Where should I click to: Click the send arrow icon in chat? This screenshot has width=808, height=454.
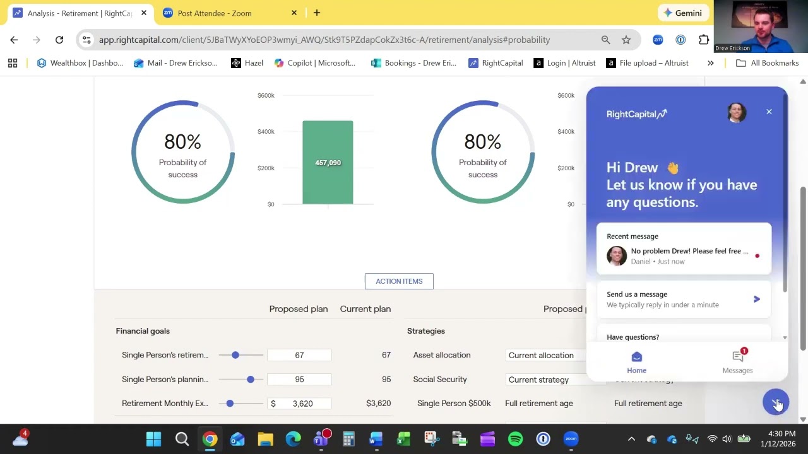(757, 300)
